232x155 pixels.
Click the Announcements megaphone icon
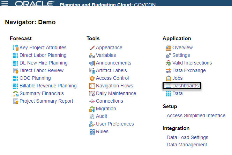click(92, 63)
